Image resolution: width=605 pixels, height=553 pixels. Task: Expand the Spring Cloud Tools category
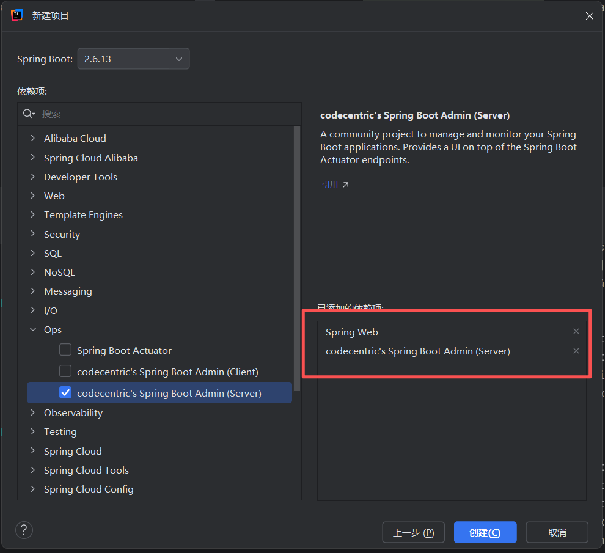pos(33,470)
